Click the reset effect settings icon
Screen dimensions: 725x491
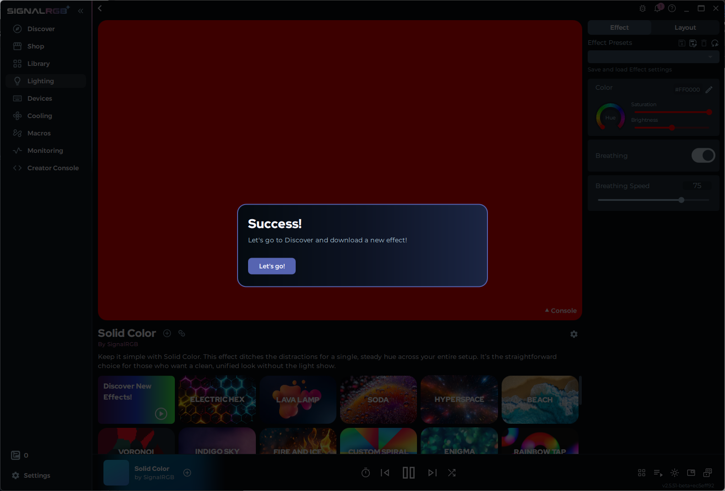715,43
